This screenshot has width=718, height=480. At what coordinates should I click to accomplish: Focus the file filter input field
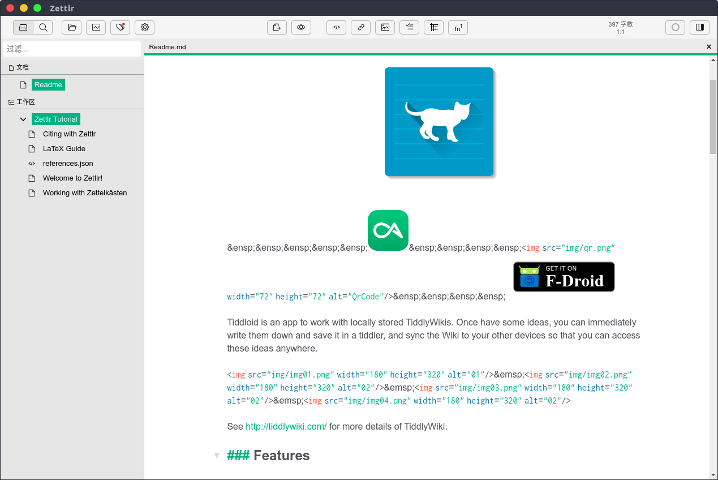[72, 49]
